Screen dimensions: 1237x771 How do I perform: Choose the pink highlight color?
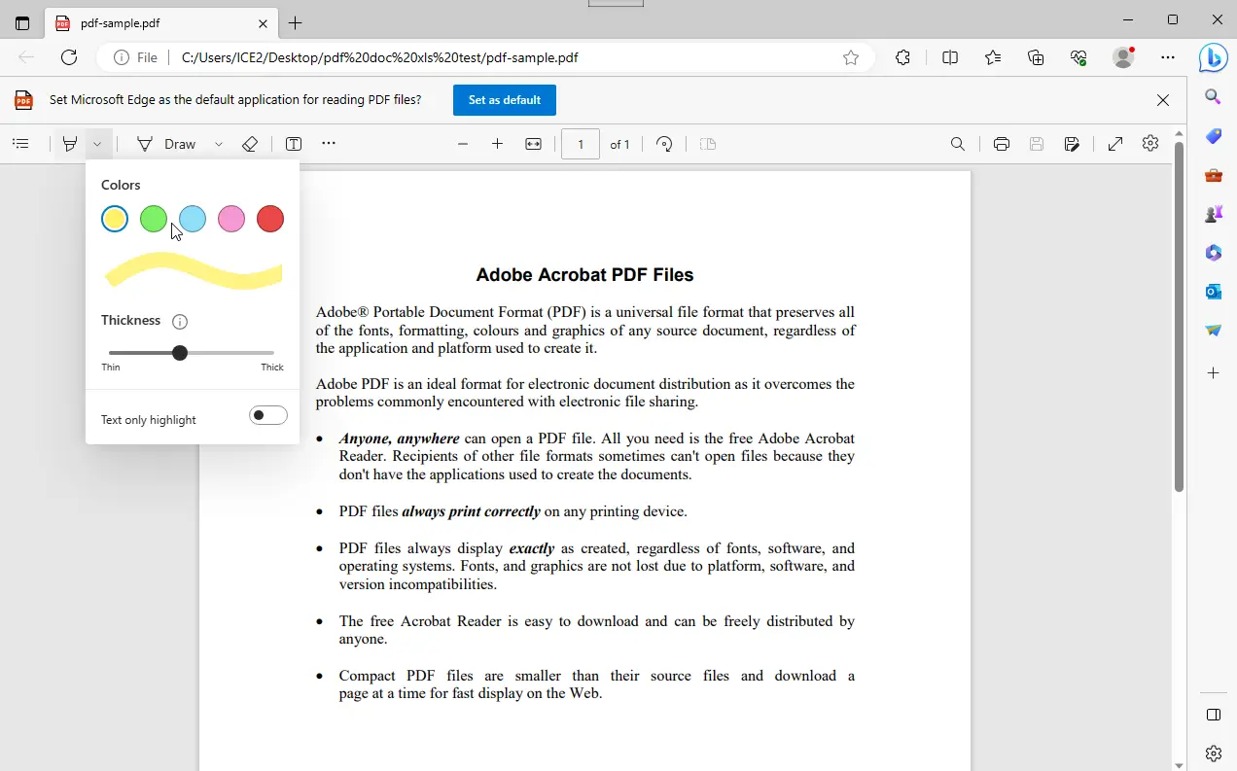coord(231,219)
